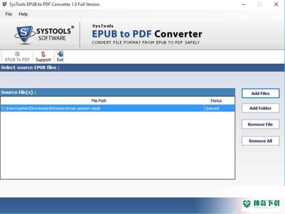Click the Add Folder button
285x214 pixels.
tap(260, 108)
